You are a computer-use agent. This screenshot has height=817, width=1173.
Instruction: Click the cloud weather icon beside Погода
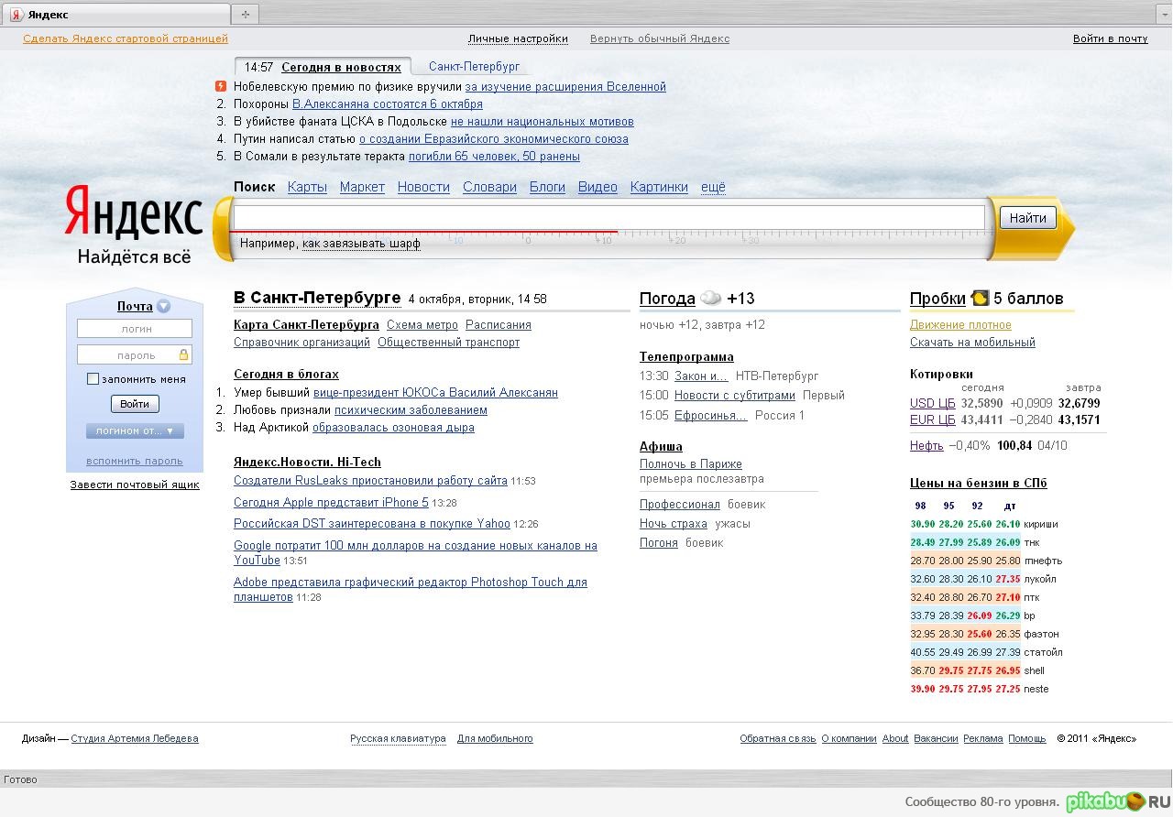[x=710, y=298]
